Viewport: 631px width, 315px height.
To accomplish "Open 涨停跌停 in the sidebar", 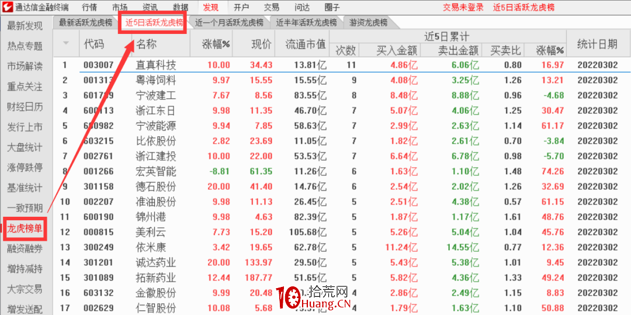I will click(25, 167).
